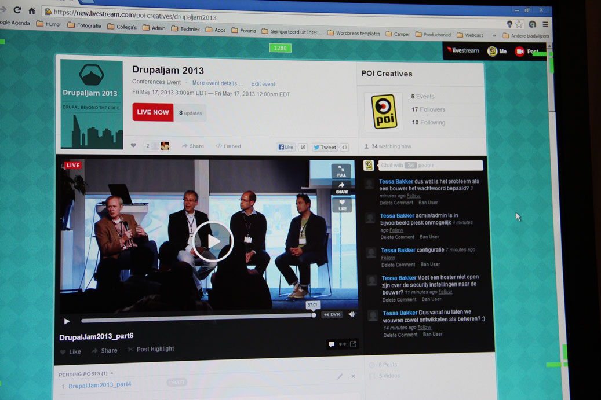The height and width of the screenshot is (400, 601).
Task: Open the Collega's bookmarks folder
Action: pyautogui.click(x=122, y=27)
